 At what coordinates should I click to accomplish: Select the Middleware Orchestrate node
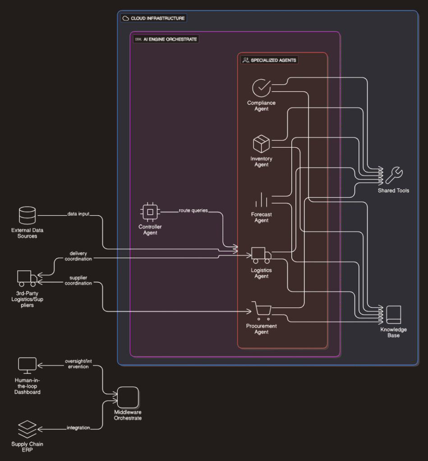tap(127, 397)
